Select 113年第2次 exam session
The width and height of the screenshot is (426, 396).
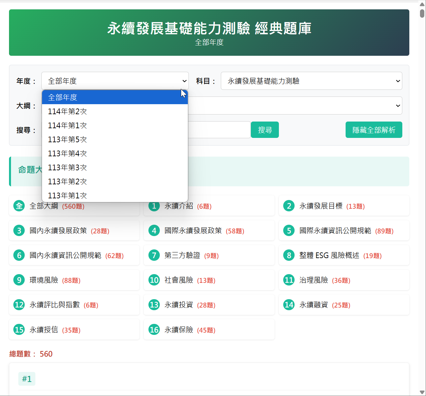coord(115,181)
